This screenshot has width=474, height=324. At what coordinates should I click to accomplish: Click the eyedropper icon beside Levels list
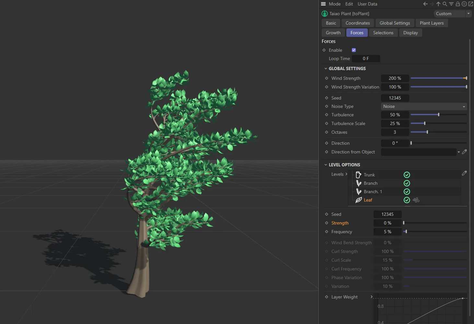coord(465,173)
